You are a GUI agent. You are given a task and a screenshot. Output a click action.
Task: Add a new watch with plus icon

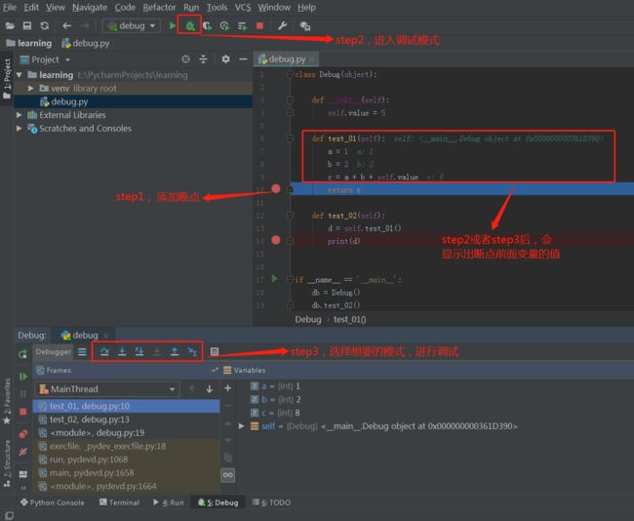[x=227, y=388]
